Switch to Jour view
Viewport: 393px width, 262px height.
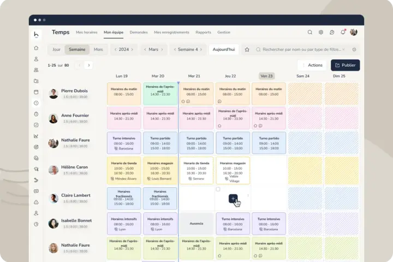pos(56,49)
